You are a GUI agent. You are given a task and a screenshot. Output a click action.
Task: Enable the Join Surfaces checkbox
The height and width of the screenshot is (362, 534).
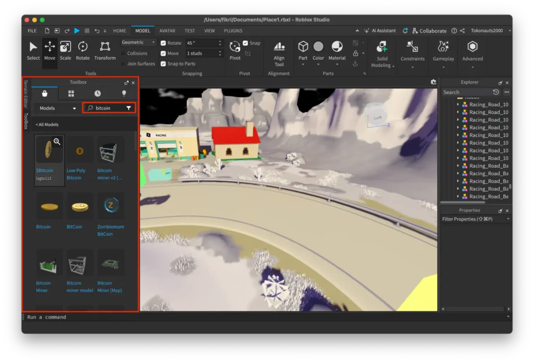tap(123, 64)
